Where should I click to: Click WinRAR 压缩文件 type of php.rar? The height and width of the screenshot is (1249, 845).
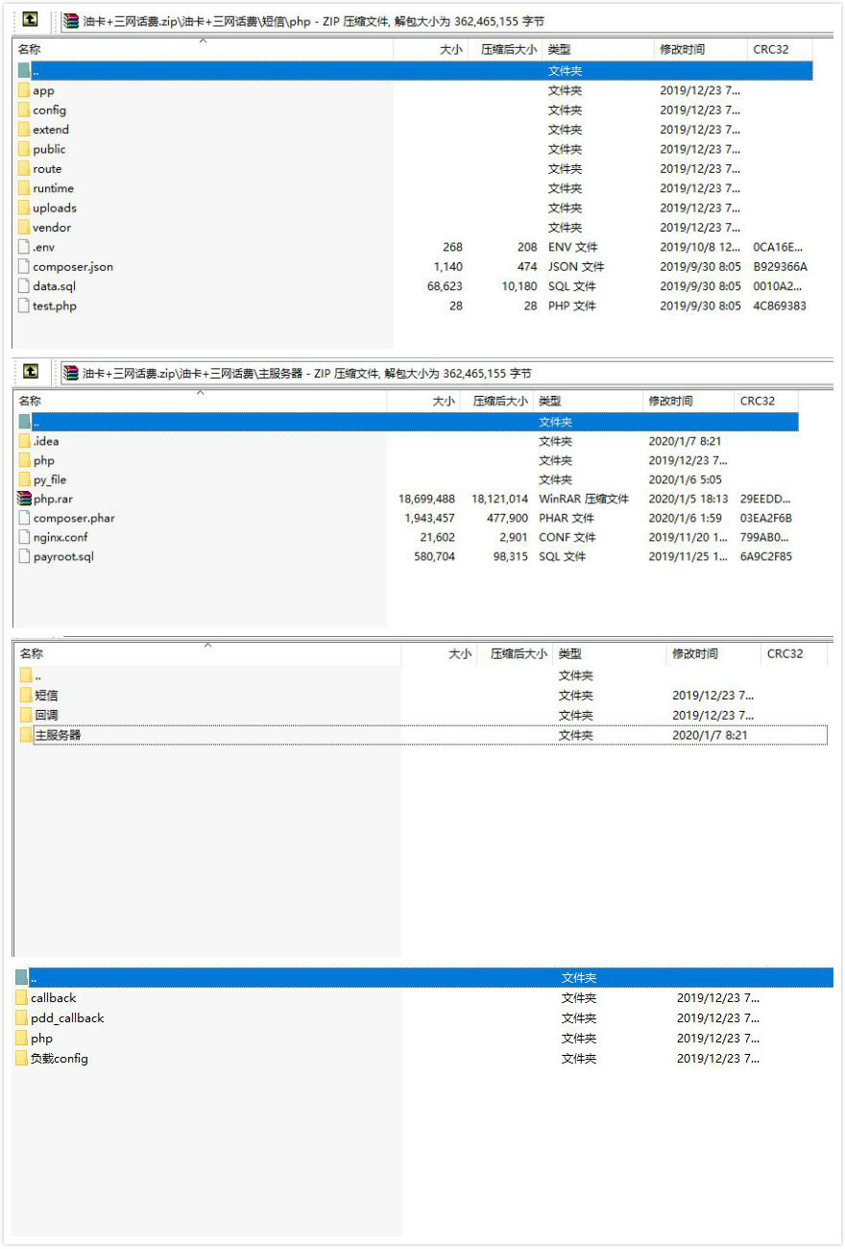click(584, 499)
